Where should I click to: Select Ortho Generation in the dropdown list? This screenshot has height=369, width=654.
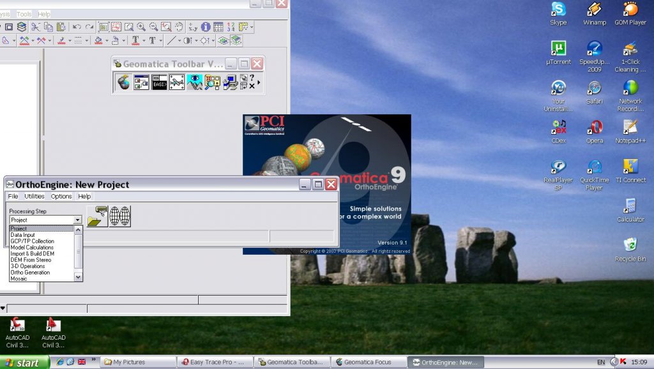pyautogui.click(x=30, y=273)
